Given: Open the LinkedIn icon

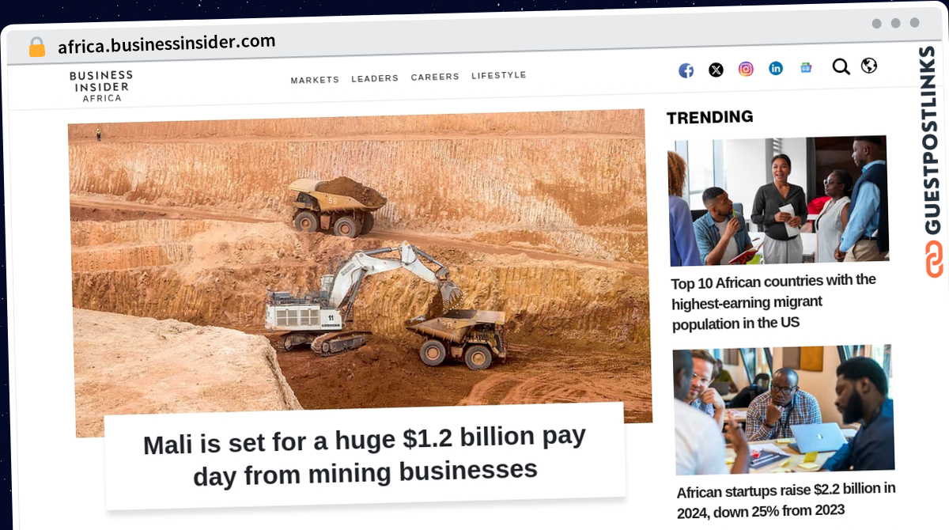Looking at the screenshot, I should [776, 68].
